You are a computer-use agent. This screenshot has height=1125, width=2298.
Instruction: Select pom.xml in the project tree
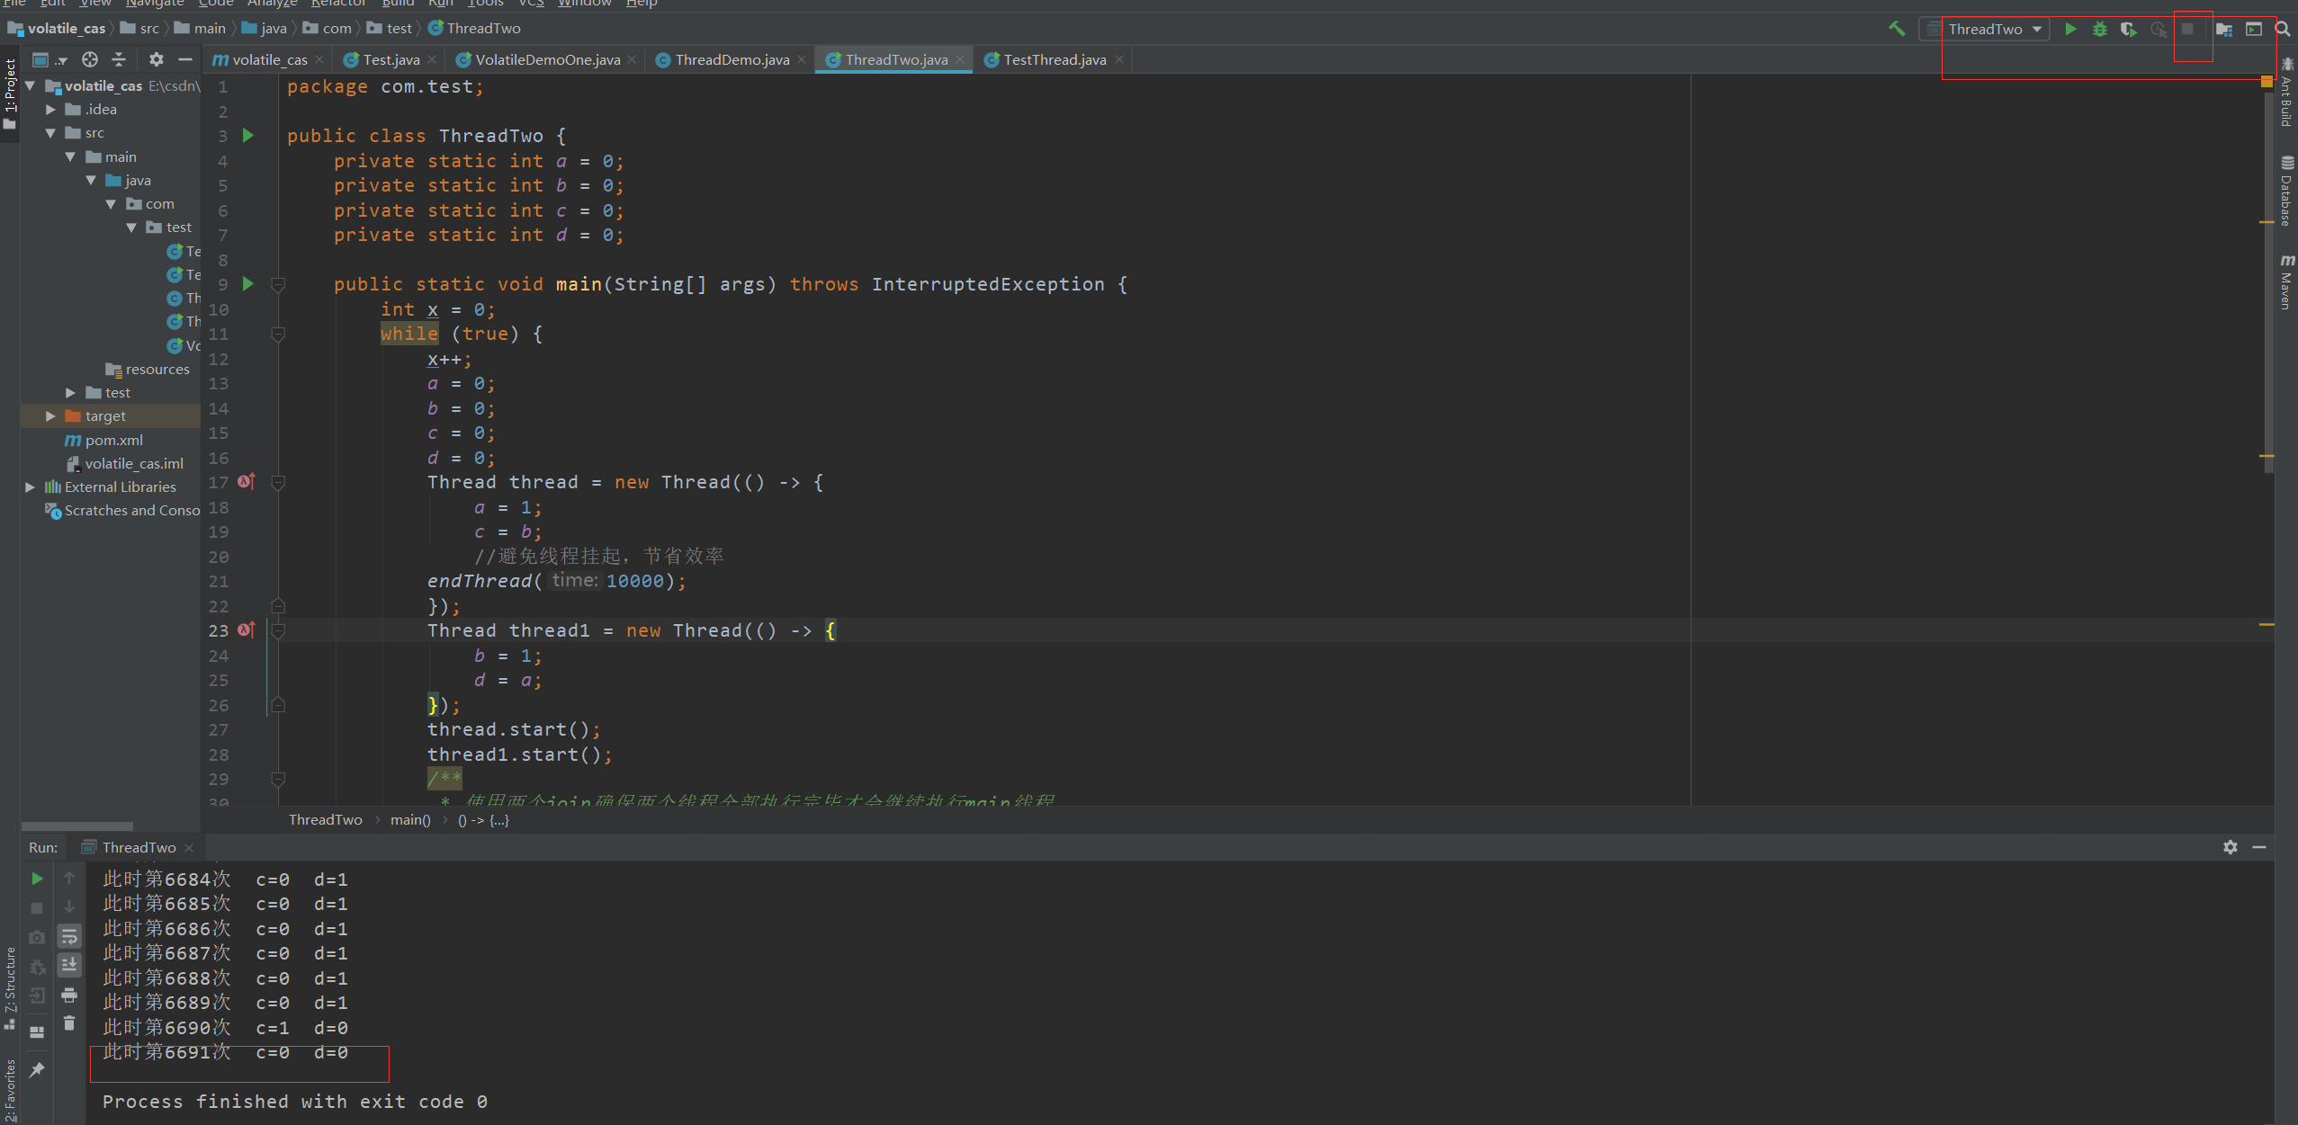[x=113, y=440]
